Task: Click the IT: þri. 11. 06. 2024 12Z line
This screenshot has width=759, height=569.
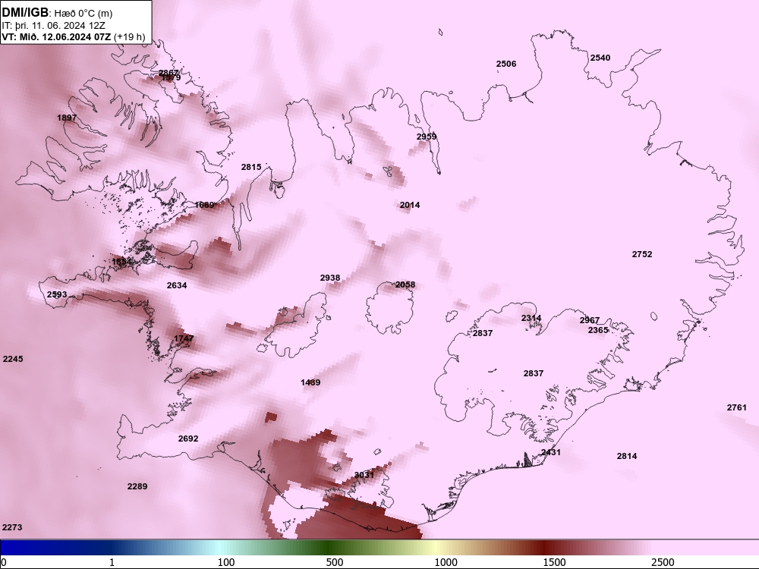Action: [54, 26]
